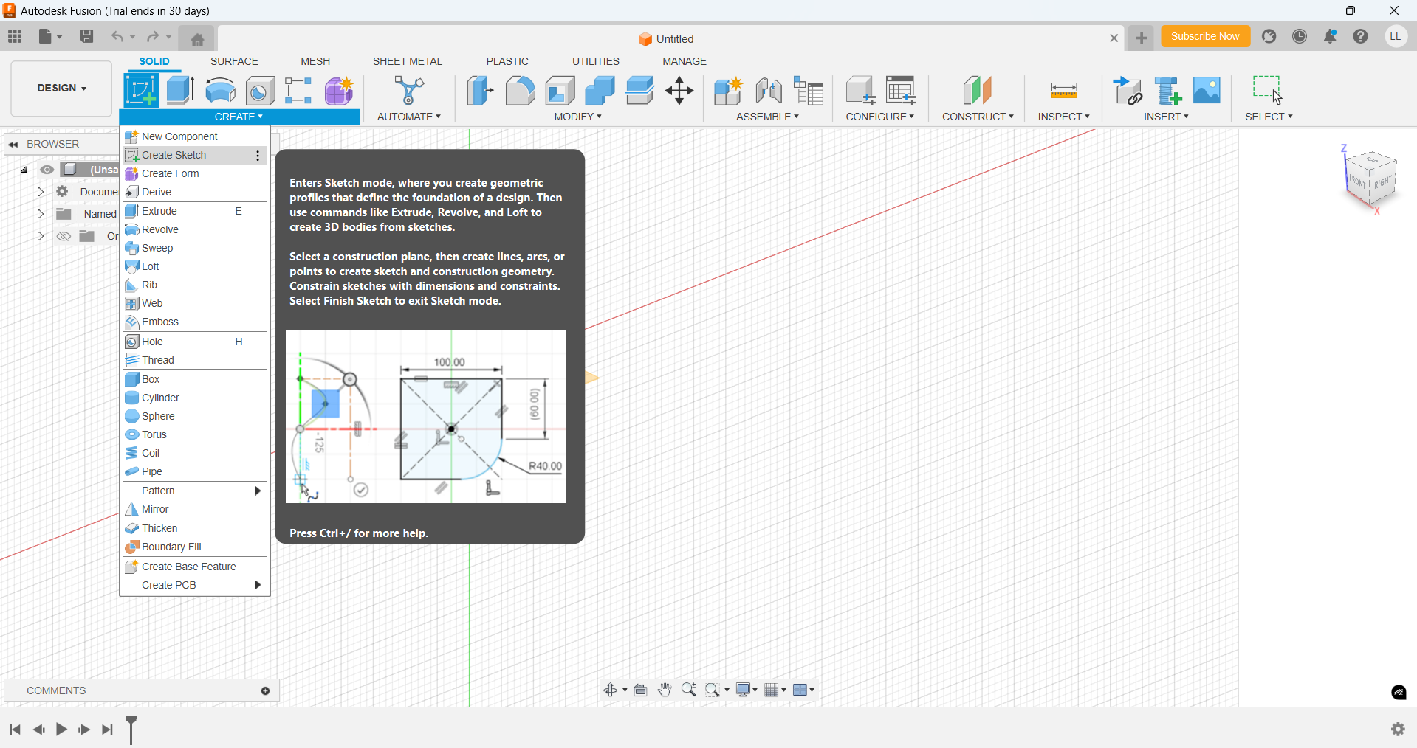Open the Pattern submenu
Image resolution: width=1417 pixels, height=748 pixels.
click(195, 491)
